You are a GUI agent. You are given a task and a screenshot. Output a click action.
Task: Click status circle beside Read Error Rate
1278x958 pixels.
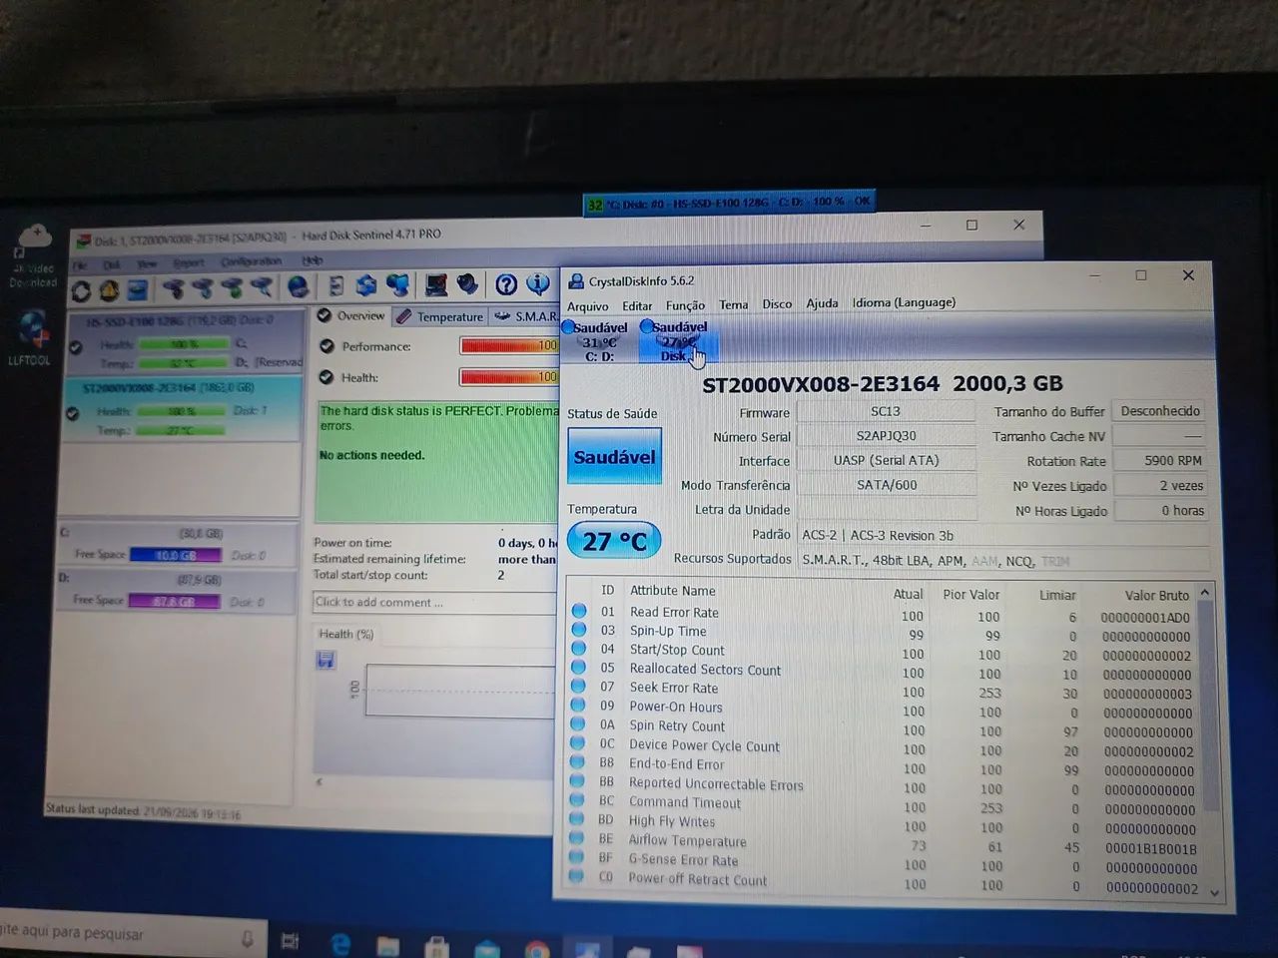(x=578, y=611)
